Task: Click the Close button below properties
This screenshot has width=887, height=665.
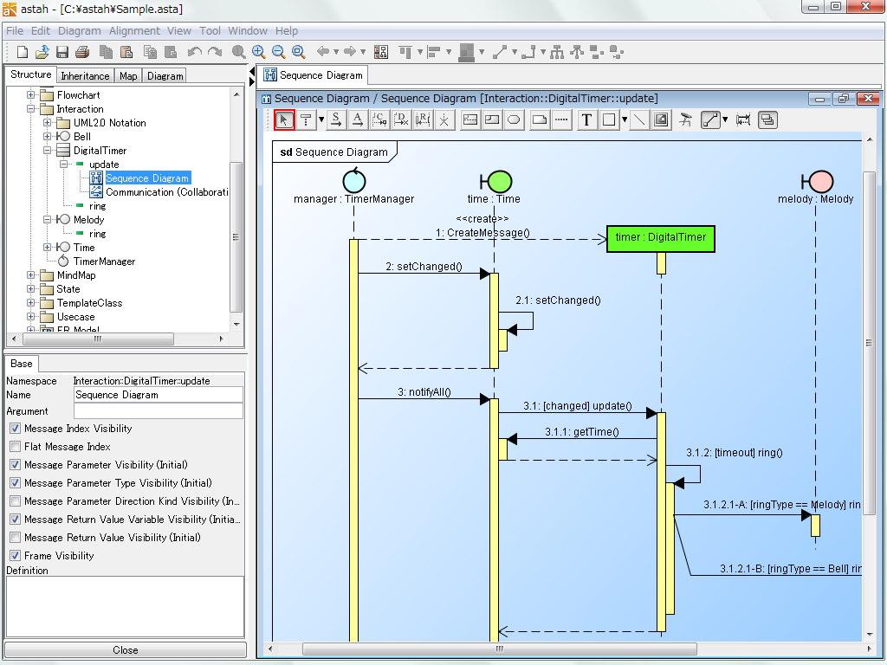Action: (x=125, y=650)
